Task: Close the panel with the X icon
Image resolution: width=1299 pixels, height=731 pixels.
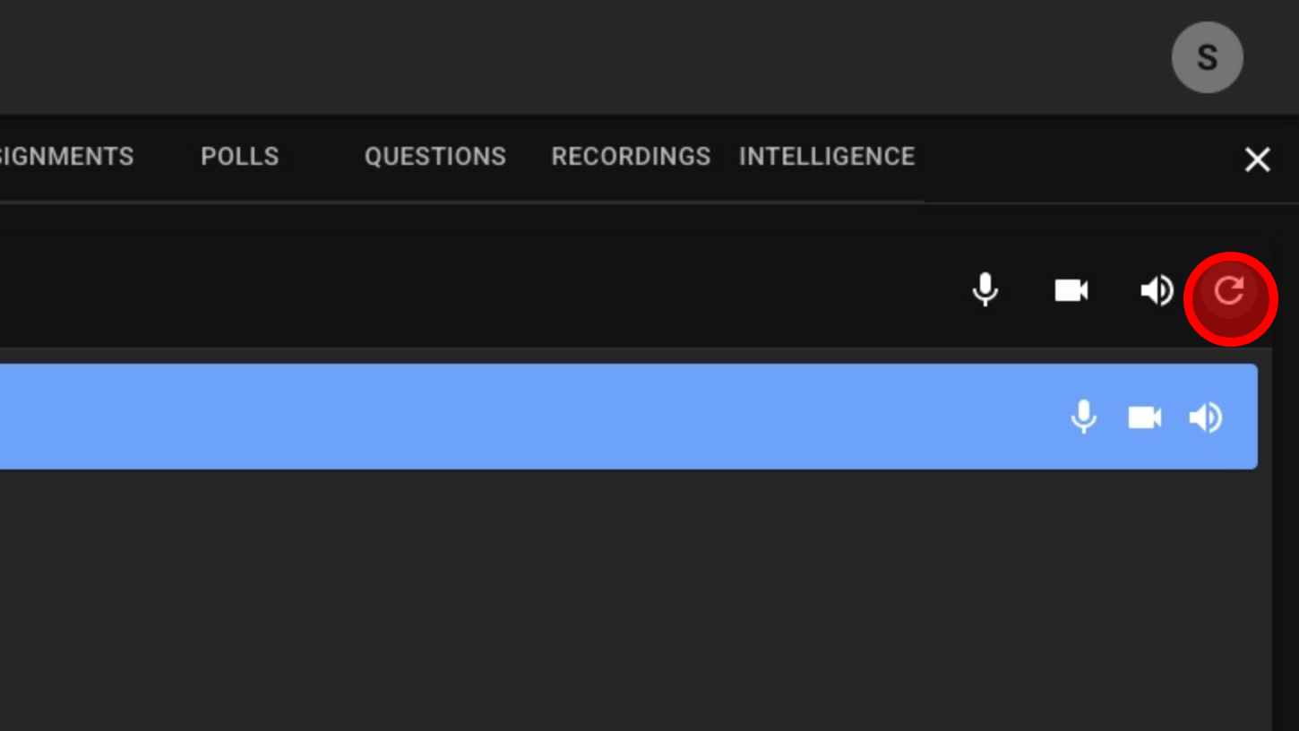Action: click(x=1257, y=159)
